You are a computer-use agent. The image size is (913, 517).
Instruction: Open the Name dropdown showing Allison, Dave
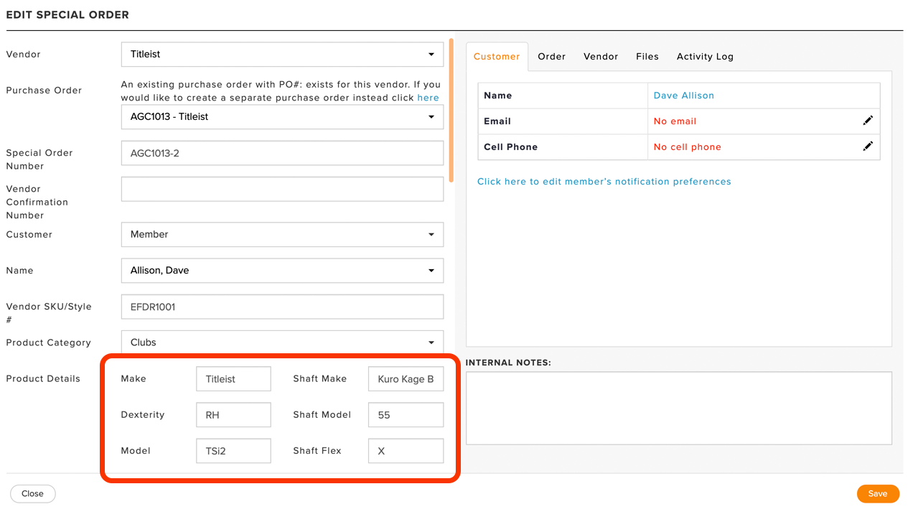[x=282, y=271]
